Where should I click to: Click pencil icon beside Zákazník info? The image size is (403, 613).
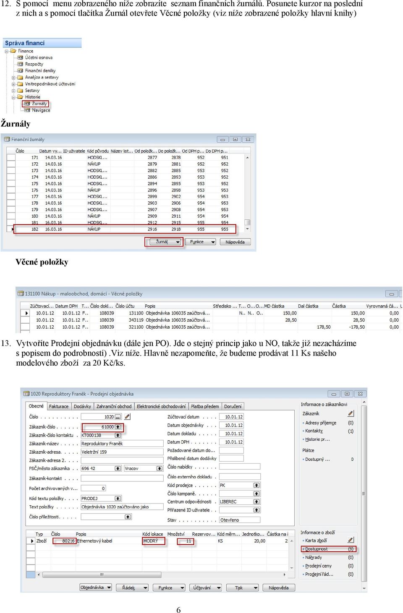[x=351, y=413]
